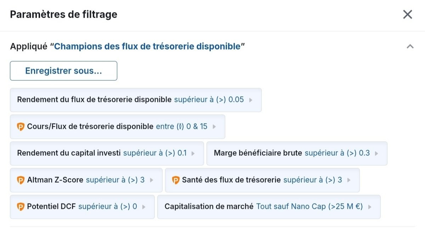Click premium icon beside Cours/Flux de trésorerie disponible
Screen dimensions: 425x229
coord(21,126)
